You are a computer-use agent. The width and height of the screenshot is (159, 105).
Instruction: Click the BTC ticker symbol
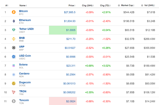point(21,14)
